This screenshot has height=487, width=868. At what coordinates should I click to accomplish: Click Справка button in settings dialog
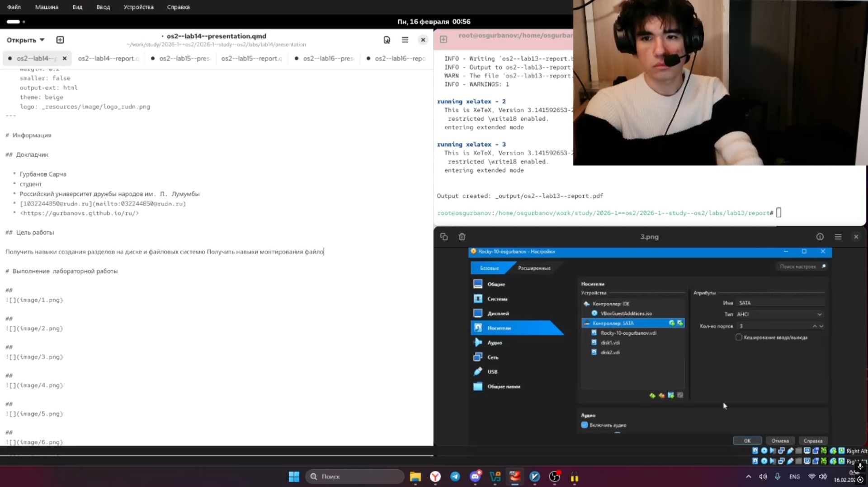813,441
